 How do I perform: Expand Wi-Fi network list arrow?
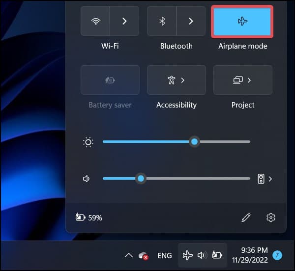tap(124, 21)
